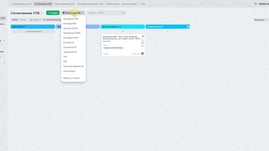The image size is (269, 151).
Task: Click the fourth blue stage header
Action: pyautogui.click(x=168, y=27)
